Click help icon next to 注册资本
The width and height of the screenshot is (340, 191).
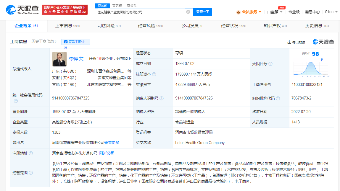click(154, 74)
